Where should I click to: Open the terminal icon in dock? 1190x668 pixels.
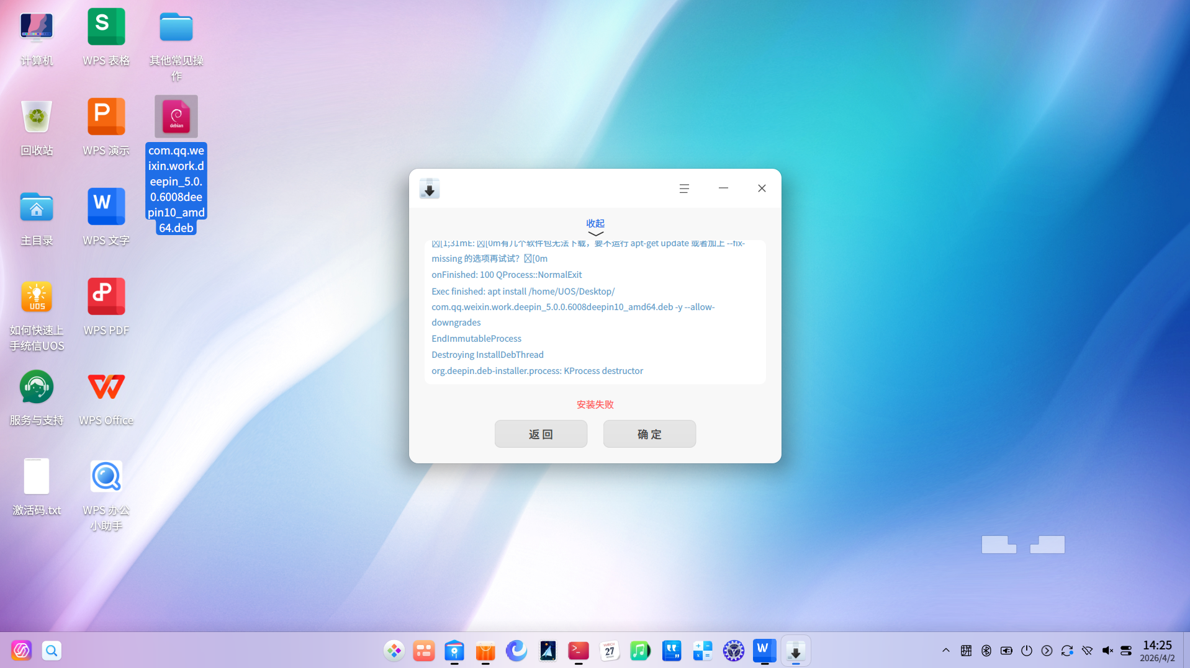pos(579,650)
